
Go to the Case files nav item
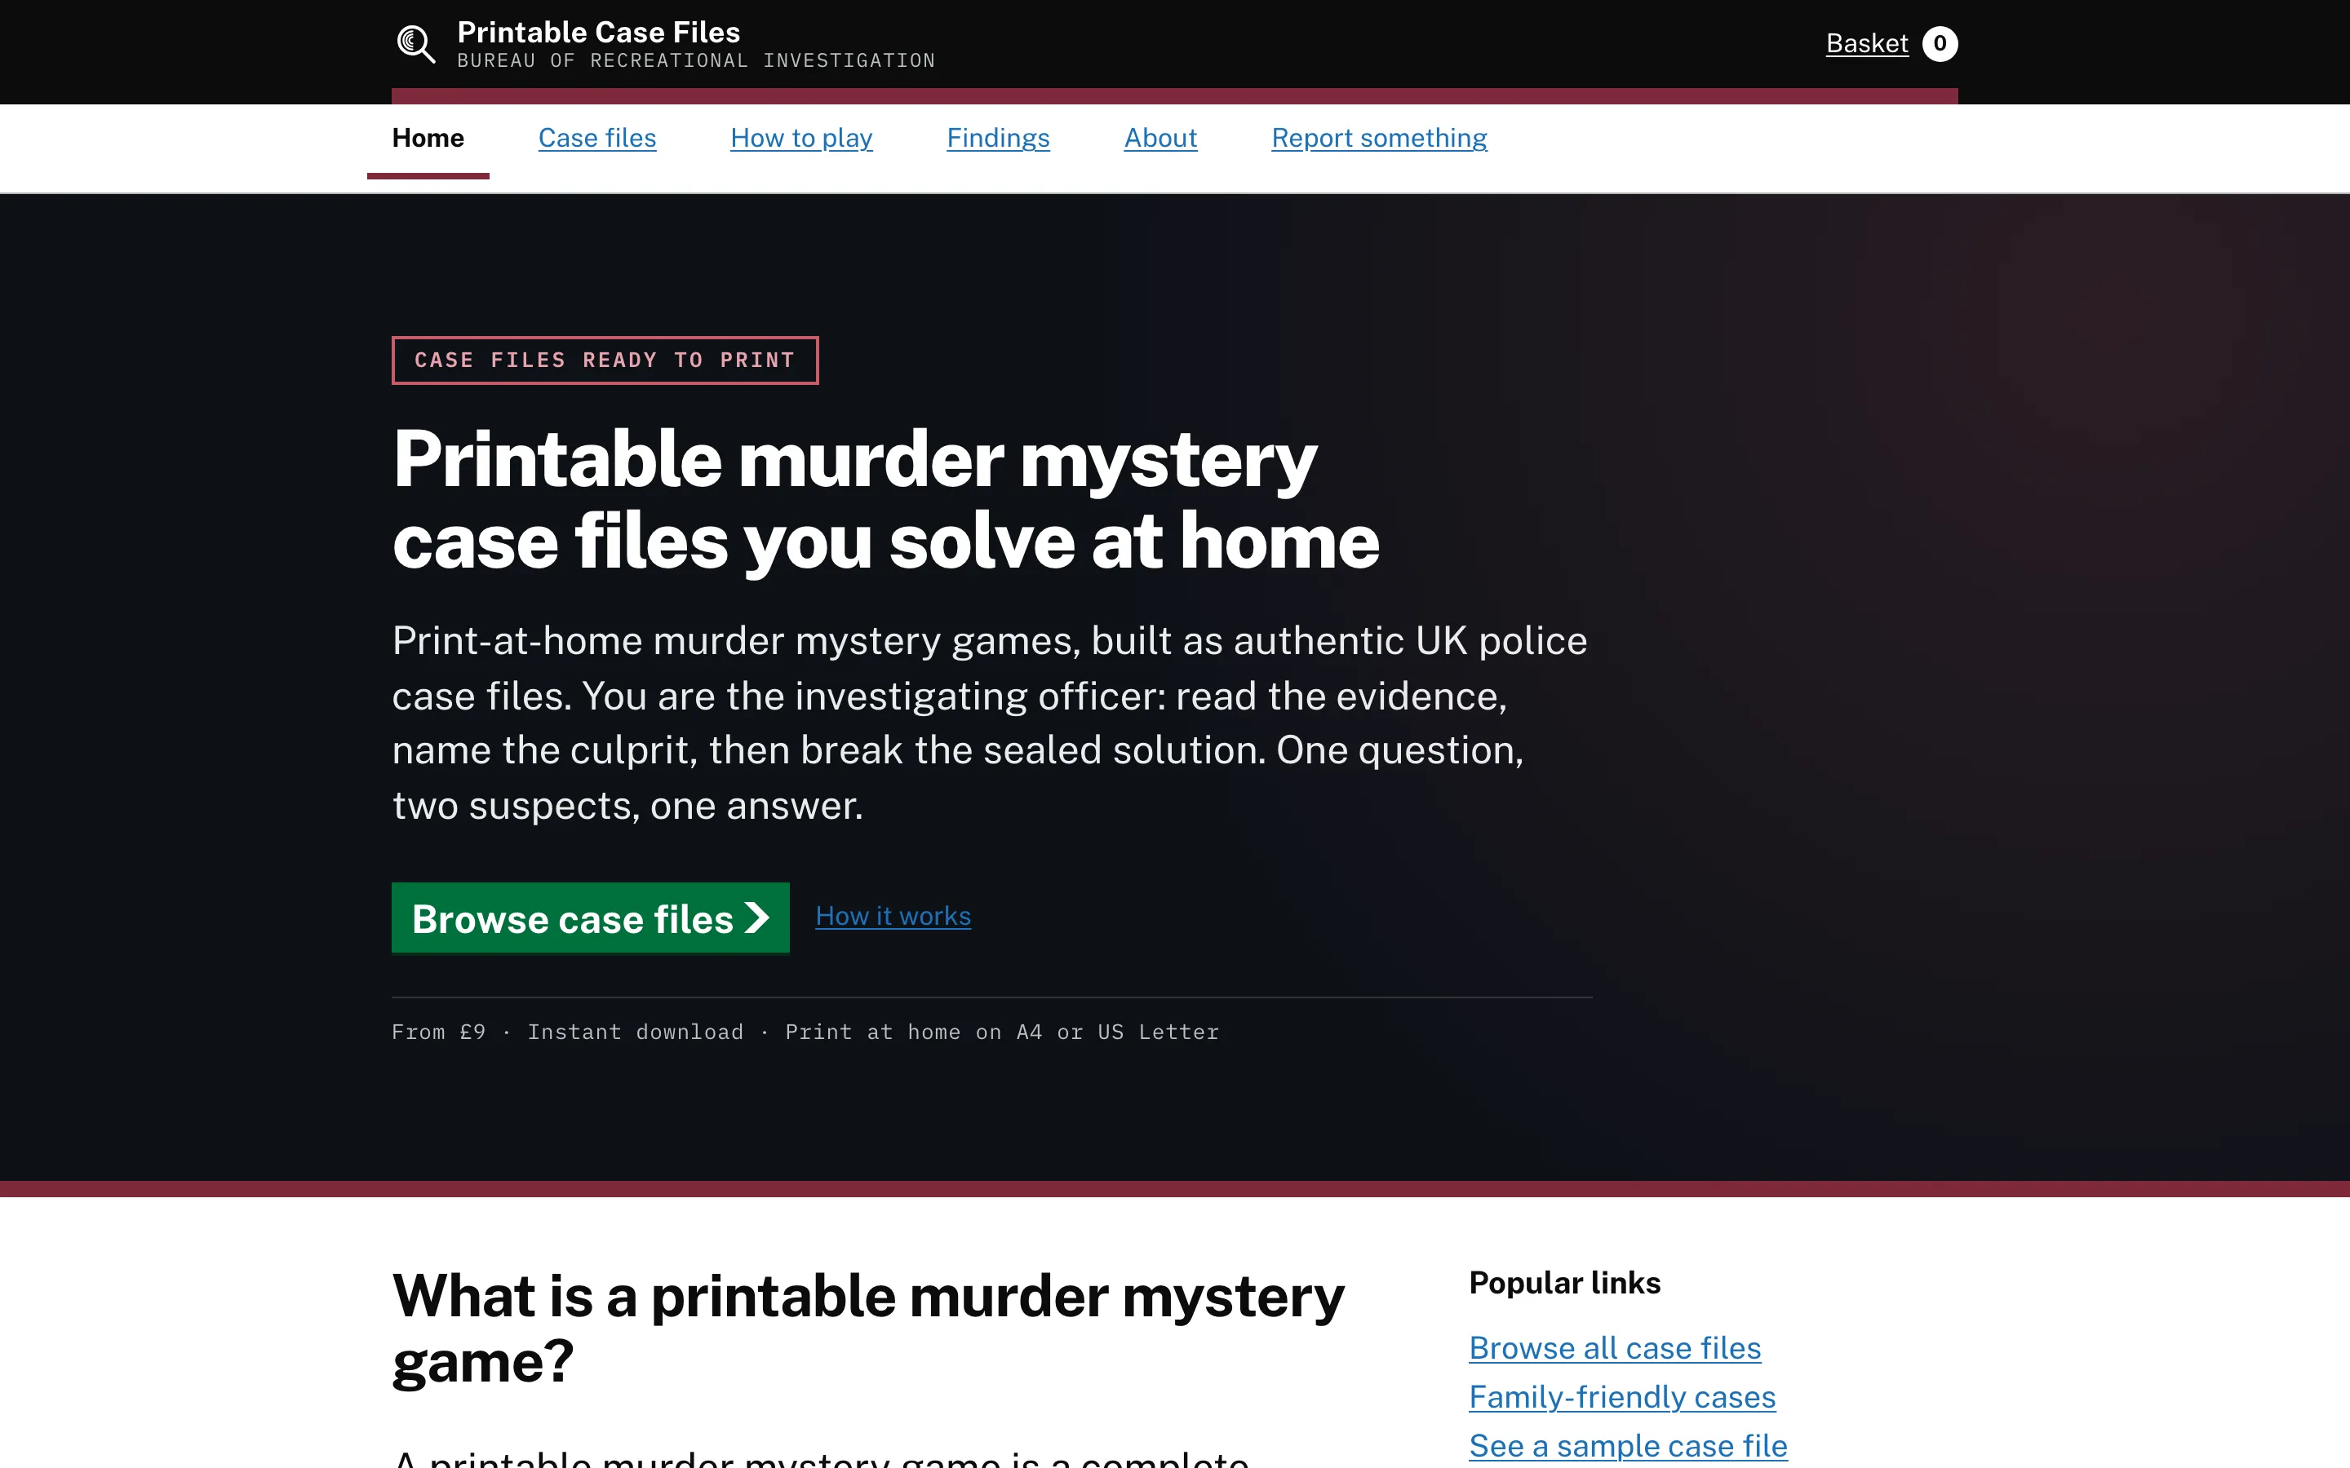click(x=597, y=138)
